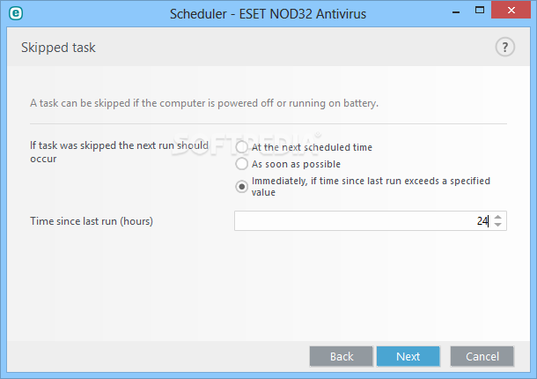Select 'At the next scheduled time' radio button
Screen dimensions: 537x379
pyautogui.click(x=241, y=147)
